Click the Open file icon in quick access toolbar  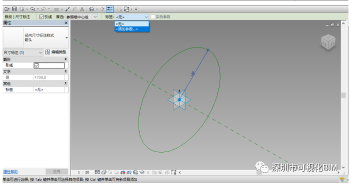(x=7, y=9)
